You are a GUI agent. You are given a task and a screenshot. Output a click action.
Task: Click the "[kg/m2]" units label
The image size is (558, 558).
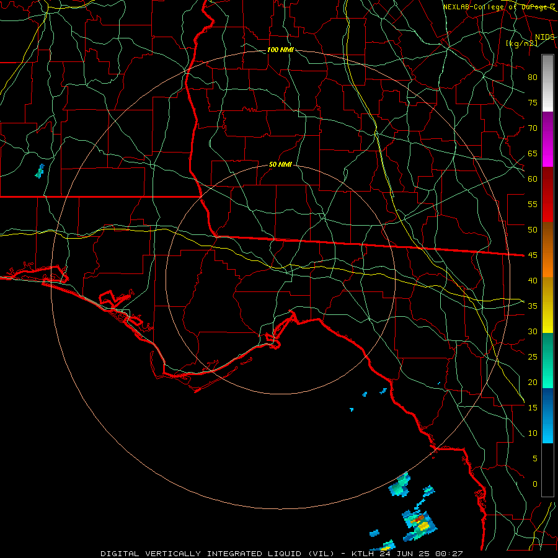(521, 43)
